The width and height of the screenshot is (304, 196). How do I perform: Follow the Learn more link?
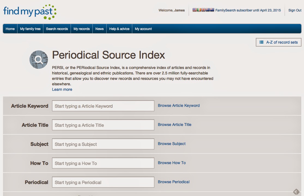[x=62, y=89]
